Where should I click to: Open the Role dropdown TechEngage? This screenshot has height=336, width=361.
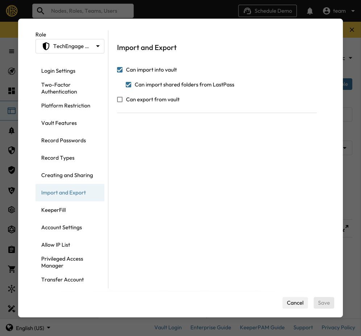70,46
